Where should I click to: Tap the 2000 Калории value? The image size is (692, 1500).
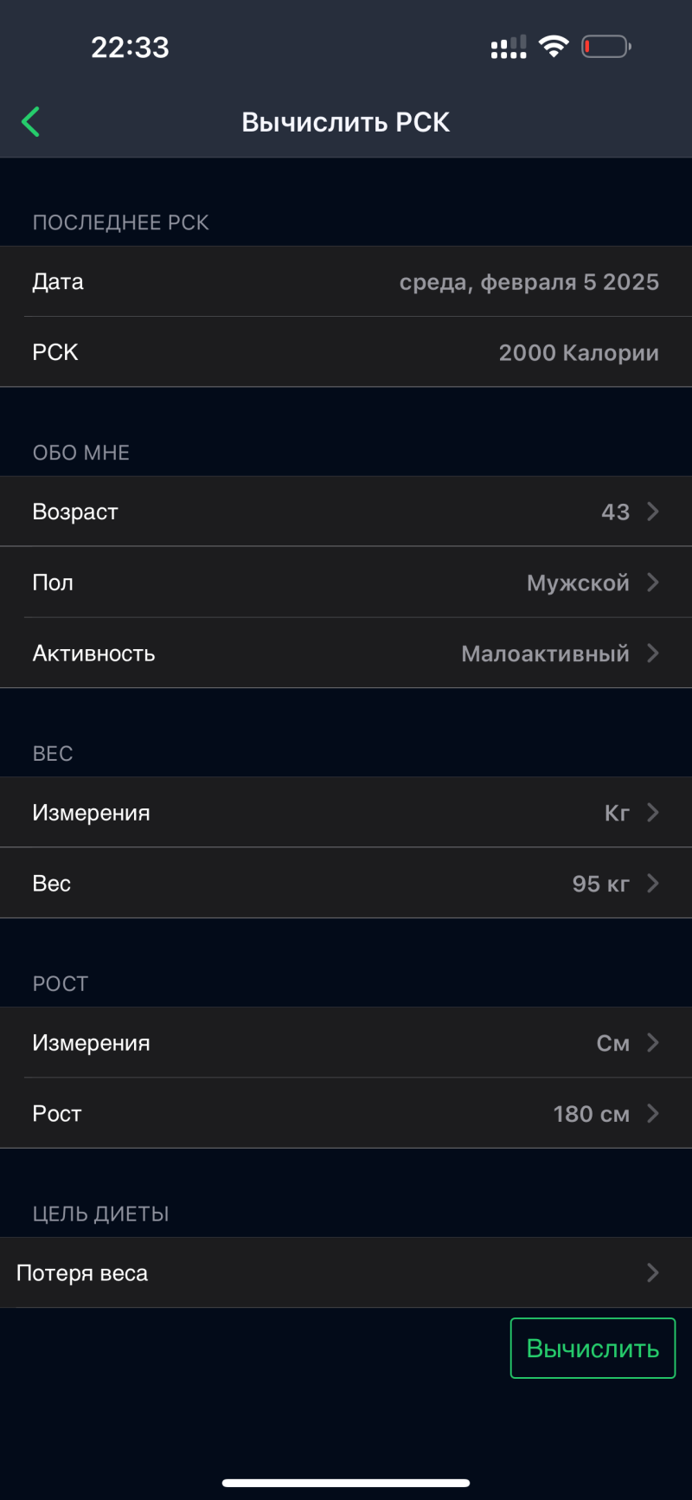(x=578, y=353)
